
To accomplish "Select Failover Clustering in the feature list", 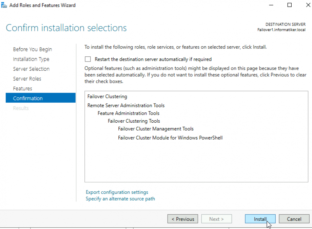I will [107, 96].
